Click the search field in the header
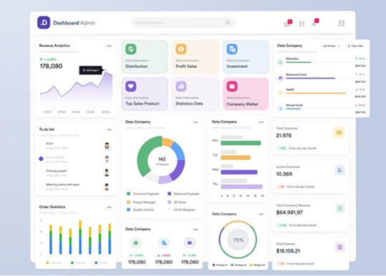The width and height of the screenshot is (386, 276). coord(184,22)
